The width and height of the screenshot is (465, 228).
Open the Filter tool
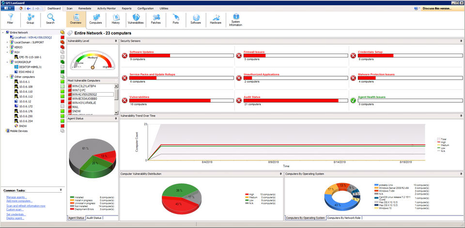tap(10, 19)
